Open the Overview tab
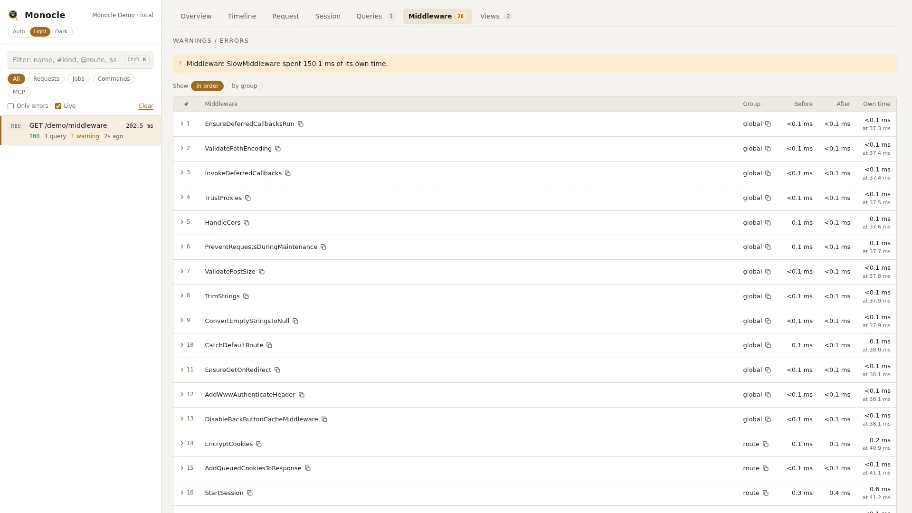This screenshot has height=513, width=912. (196, 16)
